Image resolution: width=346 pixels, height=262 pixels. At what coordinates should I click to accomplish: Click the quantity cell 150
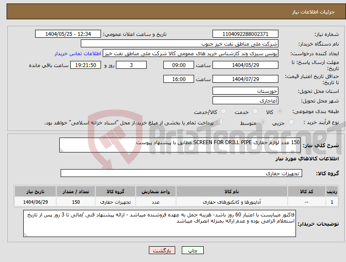point(76,202)
